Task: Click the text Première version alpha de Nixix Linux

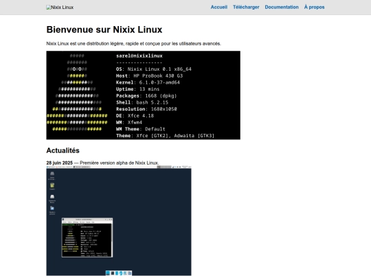Action: point(120,163)
